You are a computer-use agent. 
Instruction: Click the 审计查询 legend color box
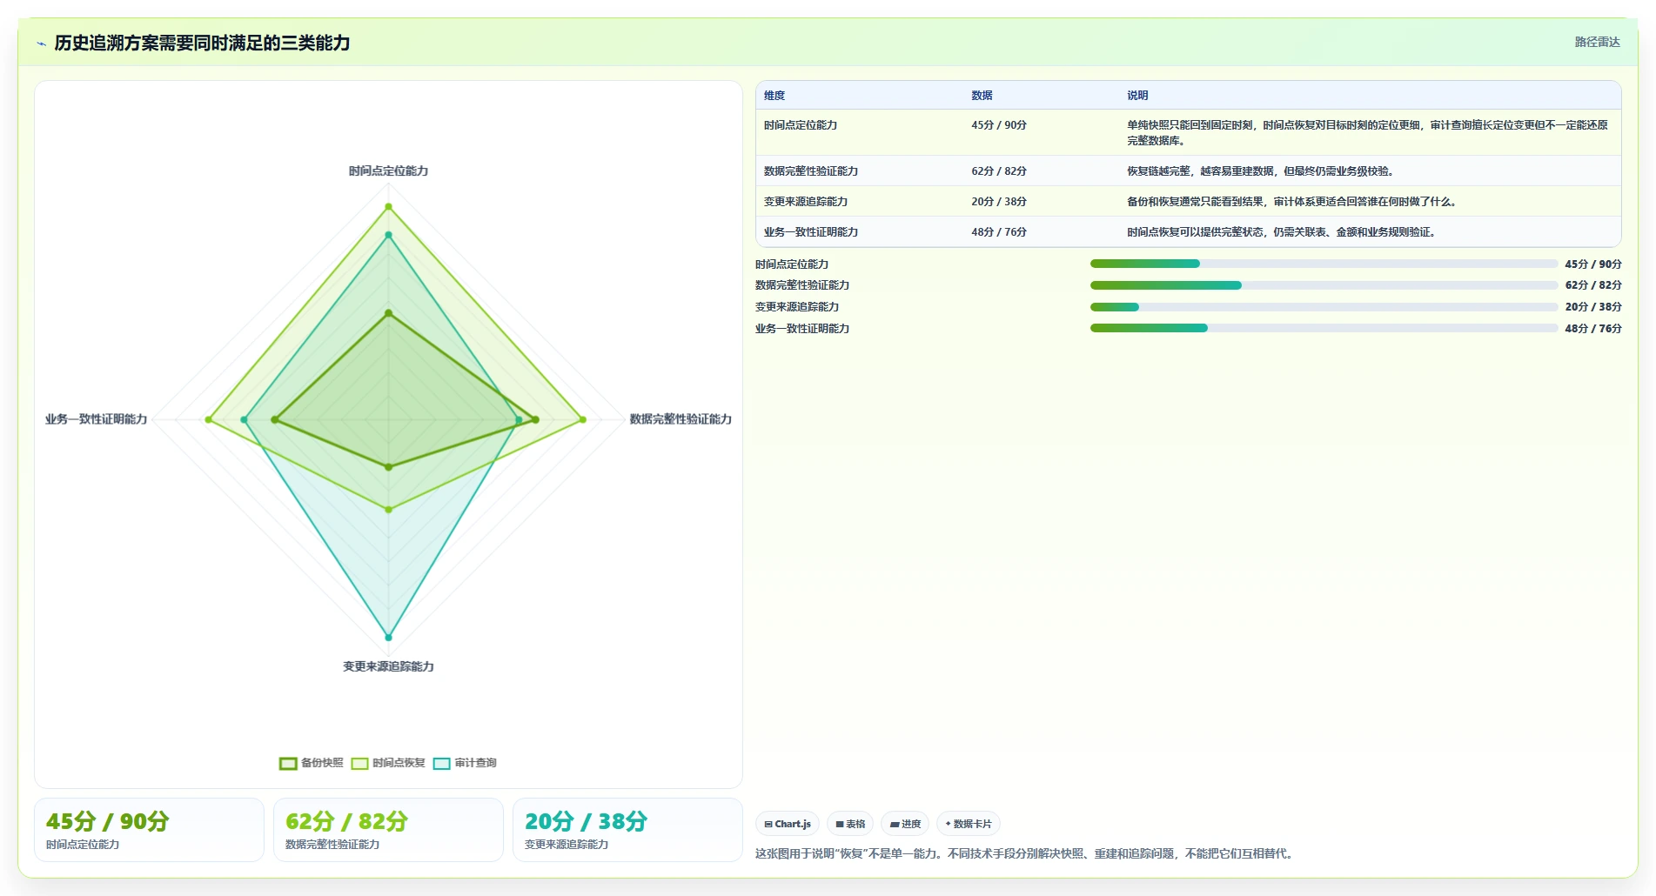coord(442,764)
